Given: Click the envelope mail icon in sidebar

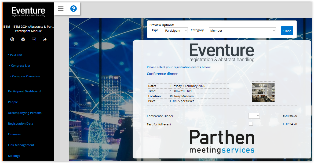Looking at the screenshot, I should point(34,39).
